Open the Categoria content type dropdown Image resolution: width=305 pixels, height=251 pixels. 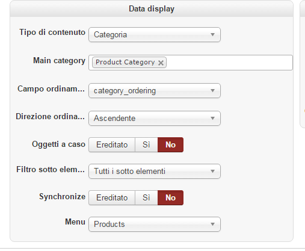pos(155,35)
